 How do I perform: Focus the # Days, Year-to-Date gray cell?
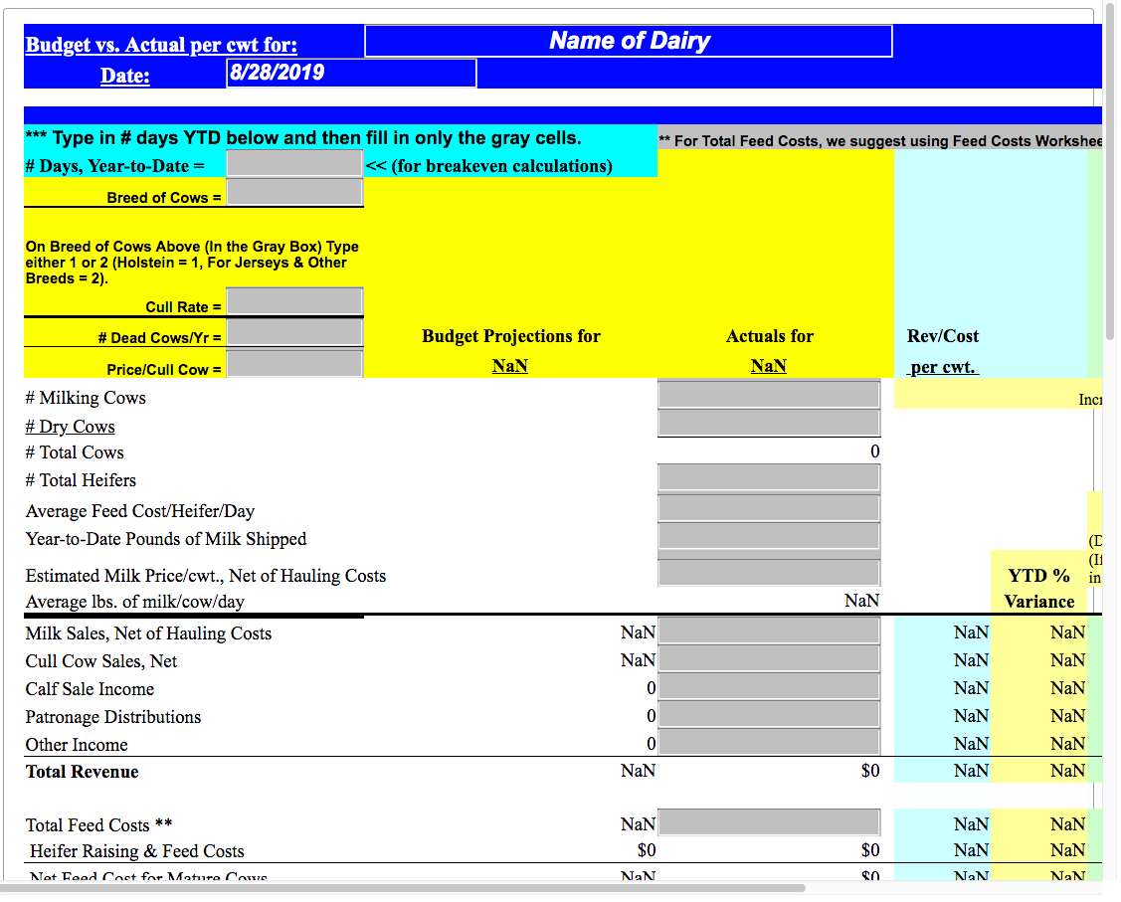point(294,164)
